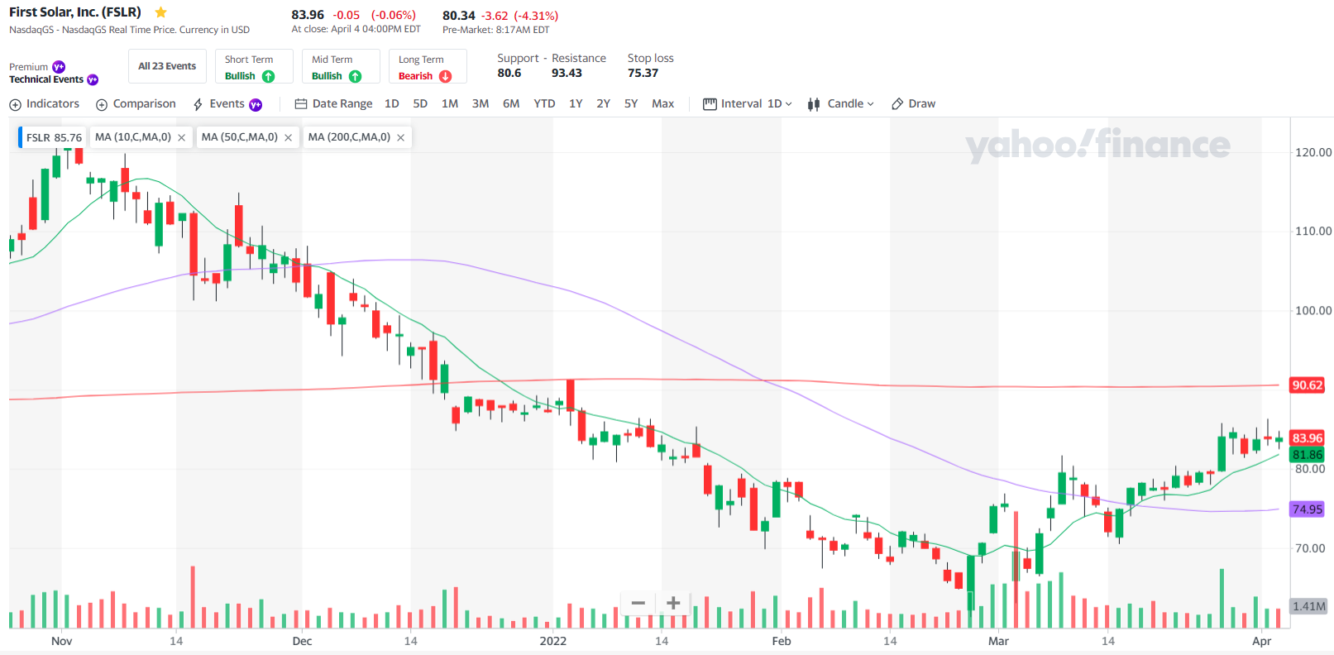
Task: Select the YTD range
Action: (x=544, y=103)
